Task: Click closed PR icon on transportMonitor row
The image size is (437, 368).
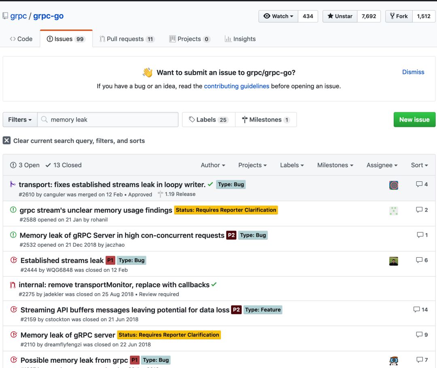Action: pyautogui.click(x=13, y=285)
